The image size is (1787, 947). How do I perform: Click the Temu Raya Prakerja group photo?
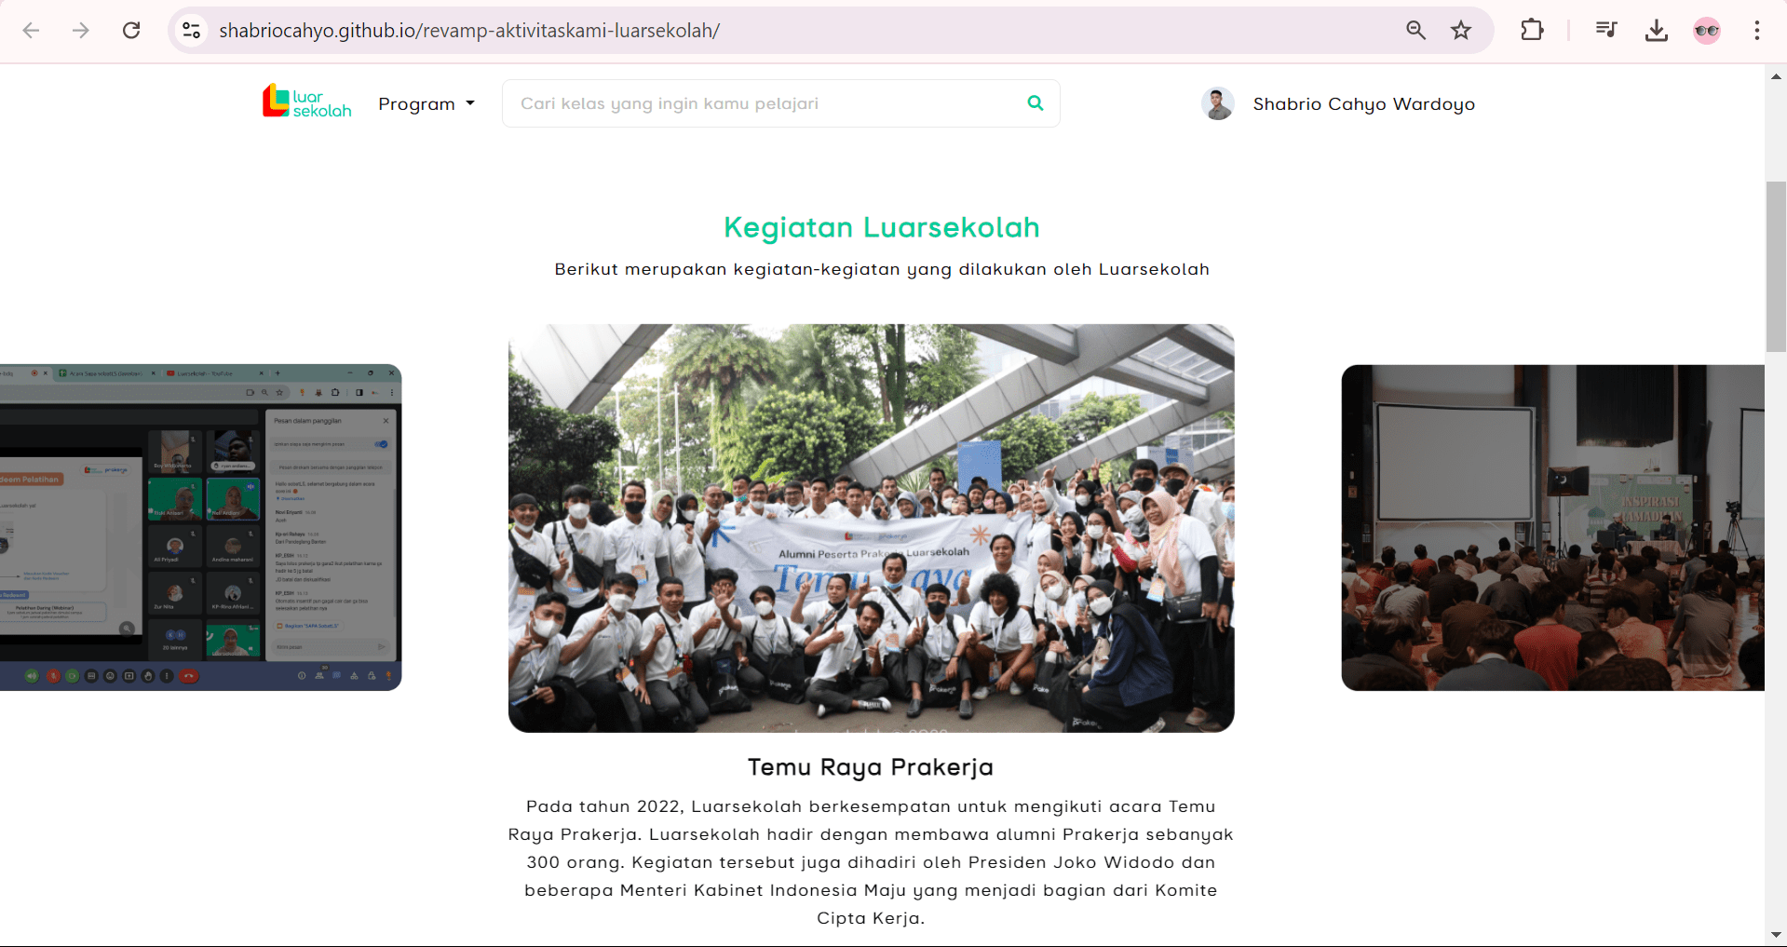click(872, 528)
